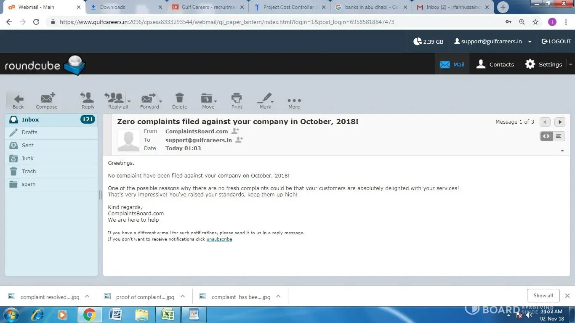Viewport: 575px width, 323px height.
Task: Bookmark this page with the star
Action: click(535, 22)
